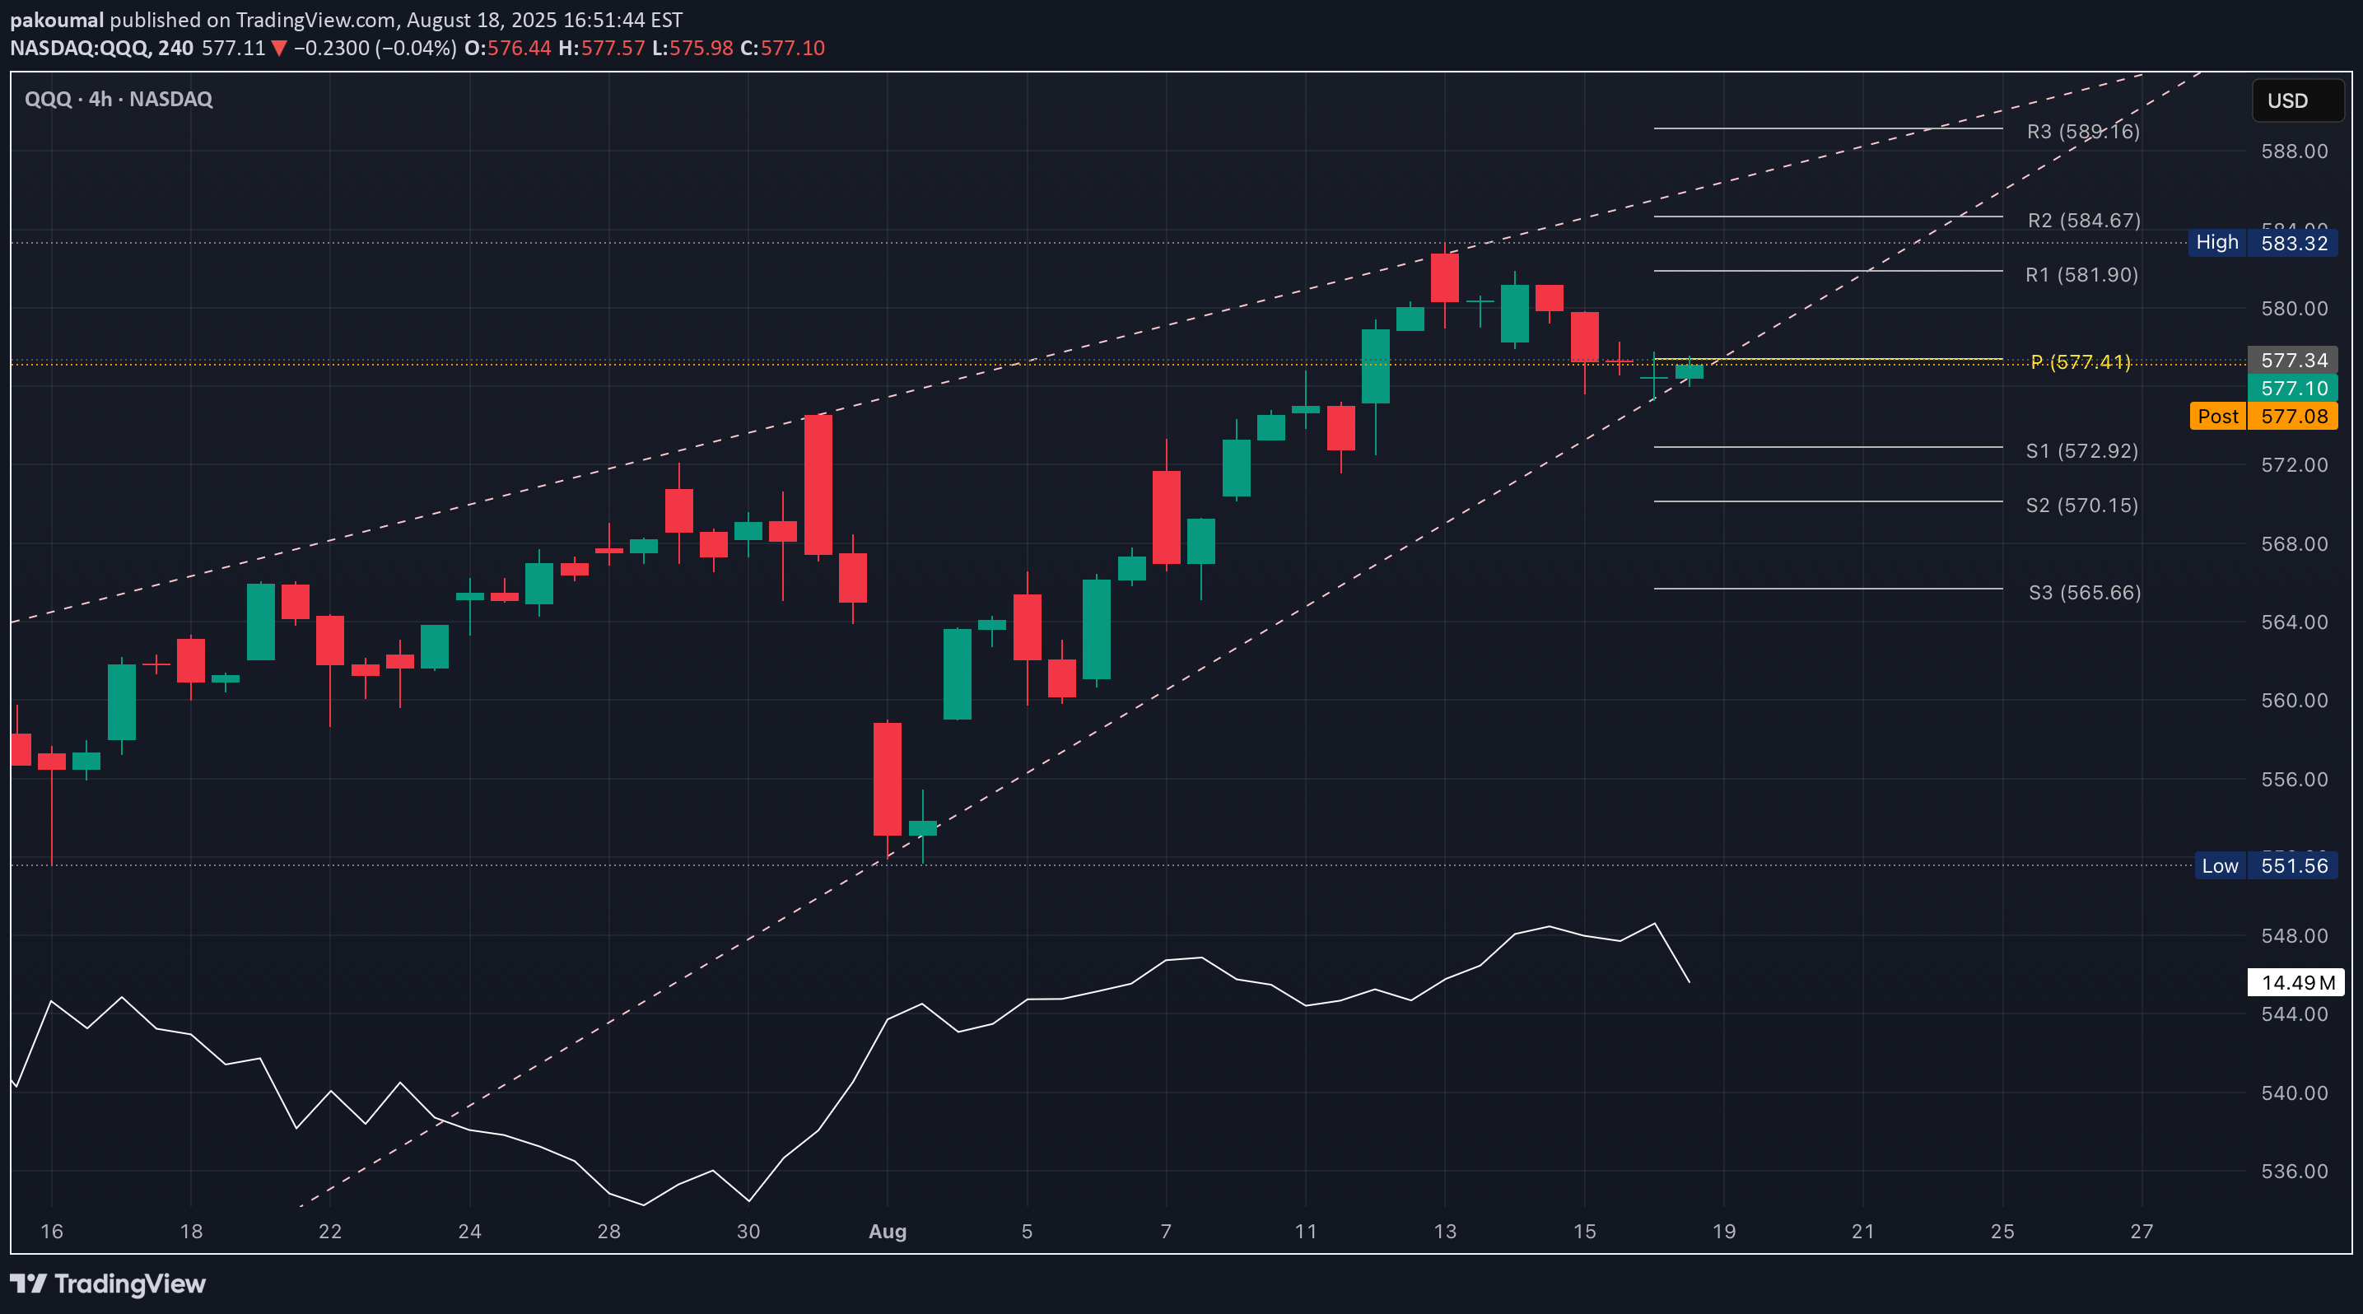Screen dimensions: 2363x1314
Task: Click the 572.00 price axis label
Action: pyautogui.click(x=2294, y=465)
